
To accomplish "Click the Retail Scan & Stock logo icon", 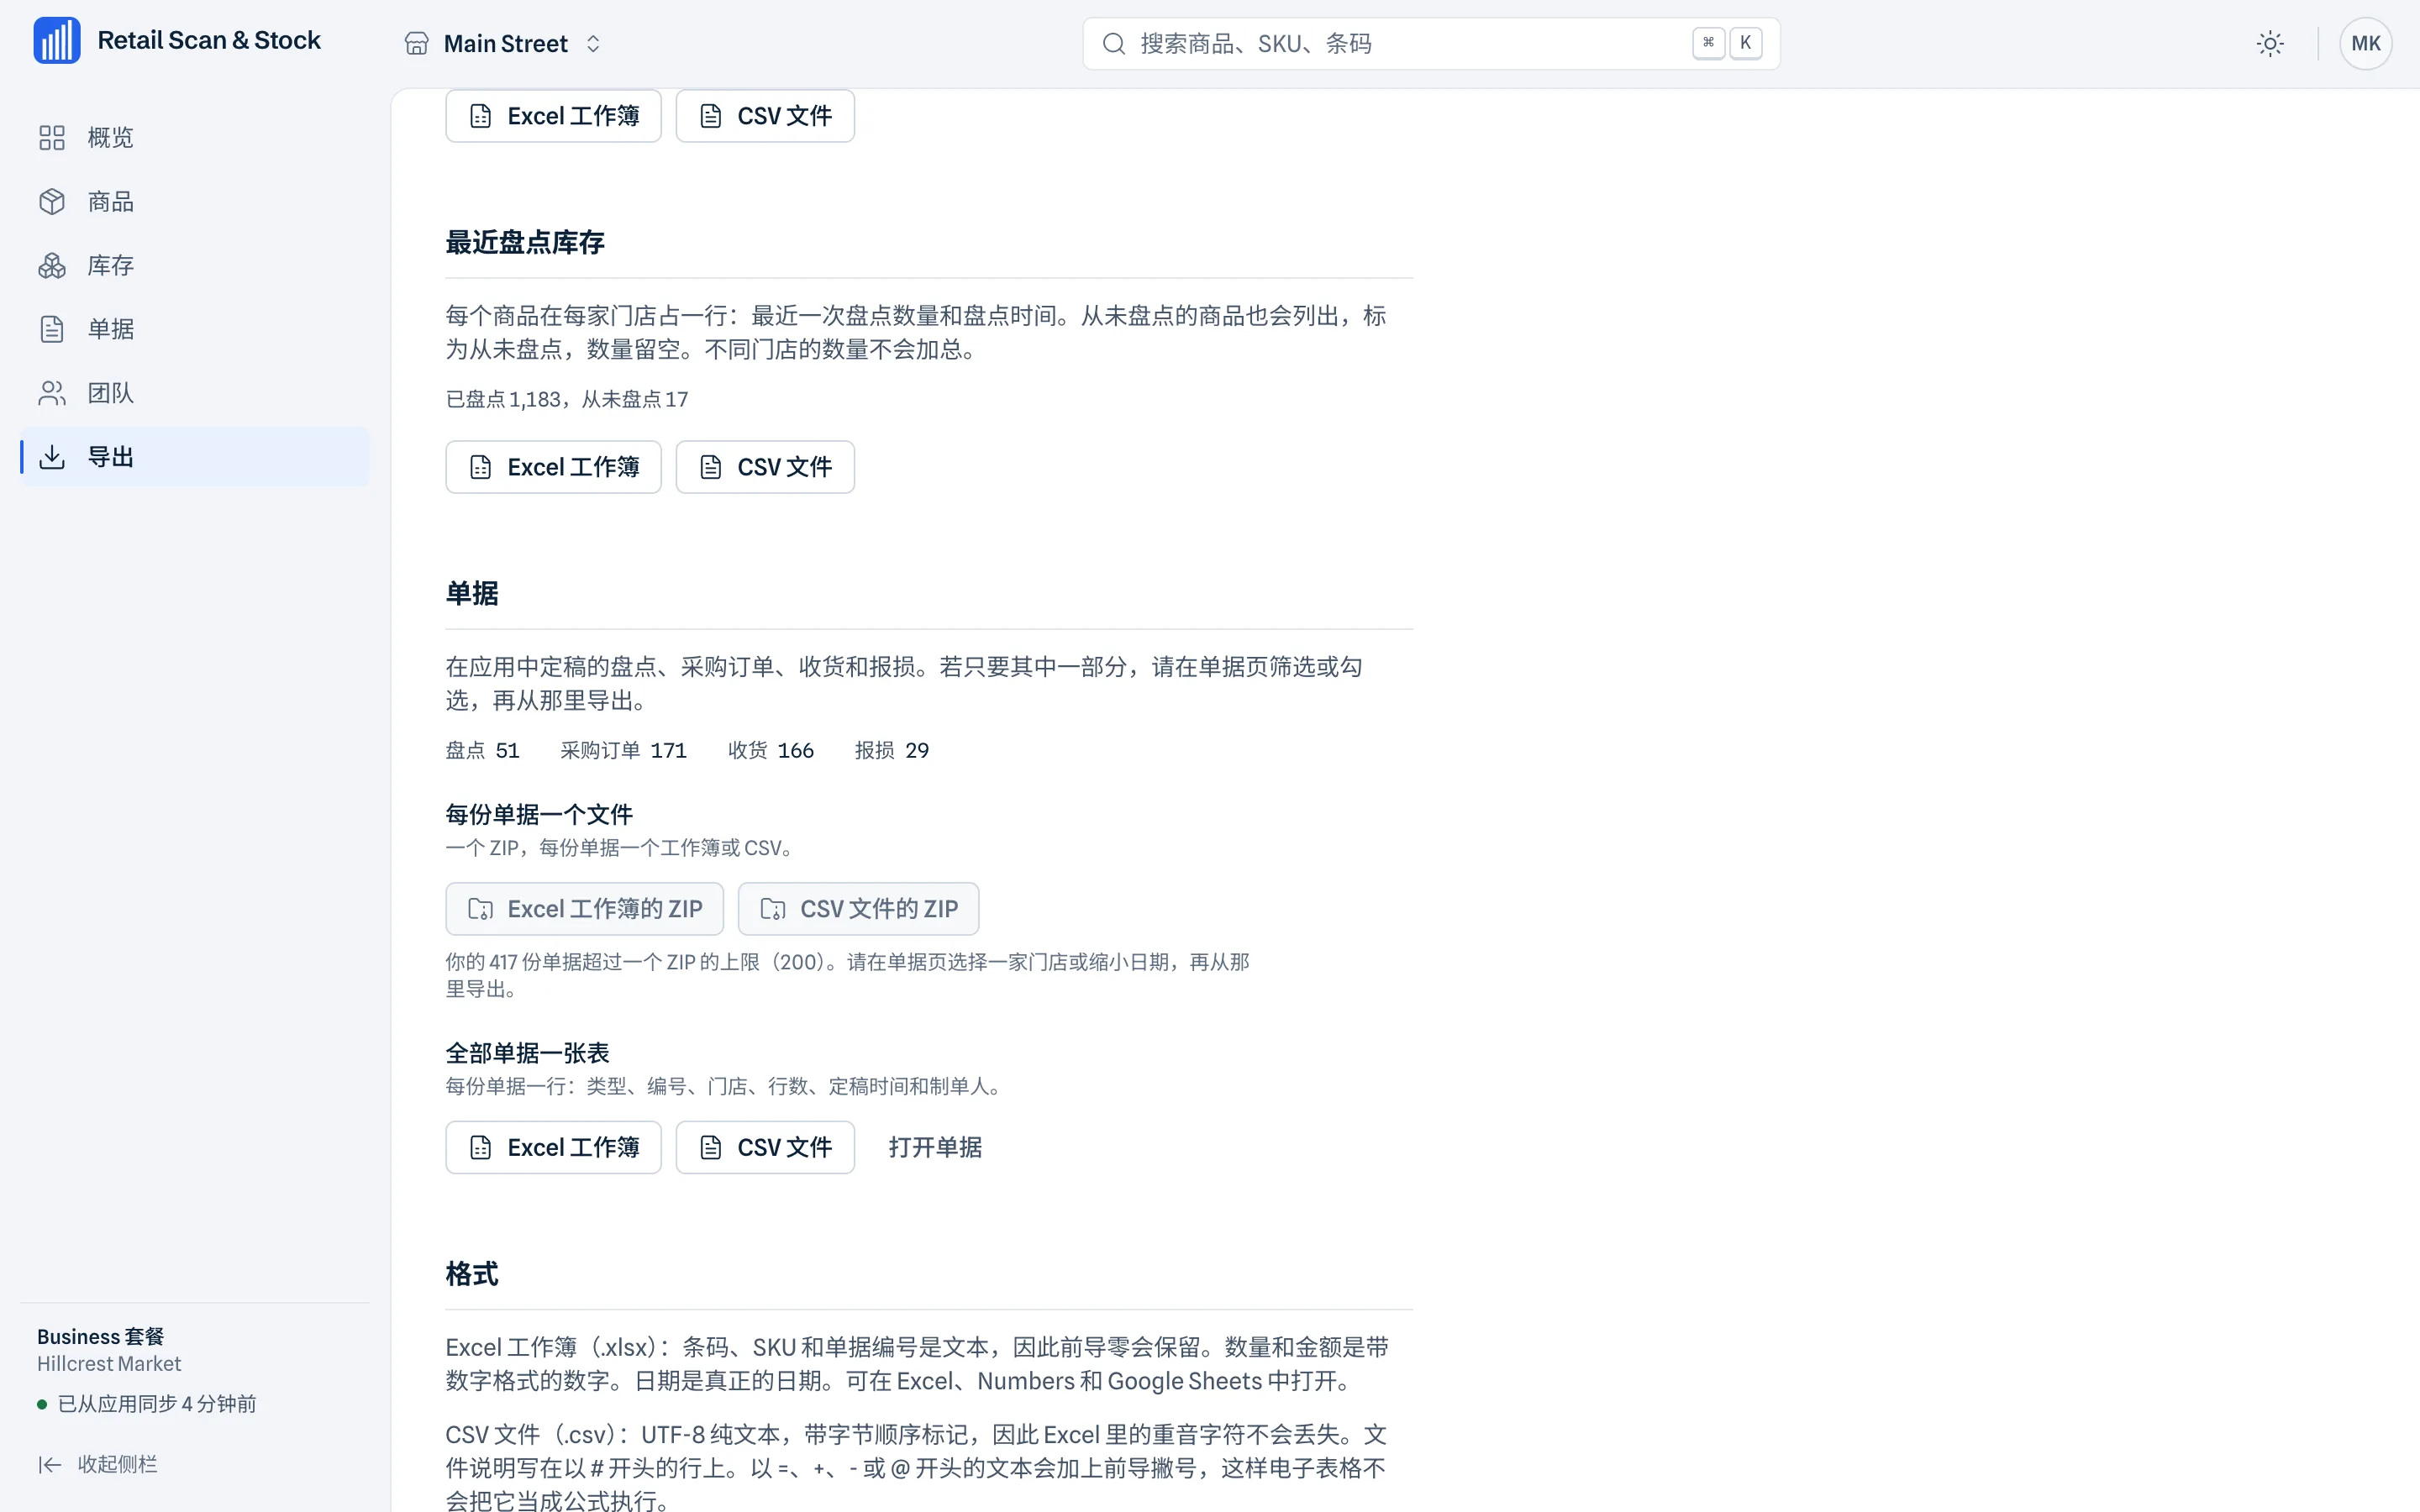I will coord(57,41).
